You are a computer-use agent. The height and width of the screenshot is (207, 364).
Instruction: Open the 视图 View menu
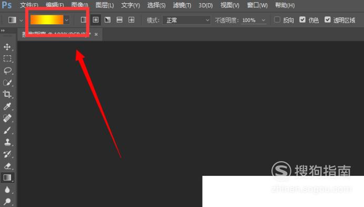pos(230,5)
